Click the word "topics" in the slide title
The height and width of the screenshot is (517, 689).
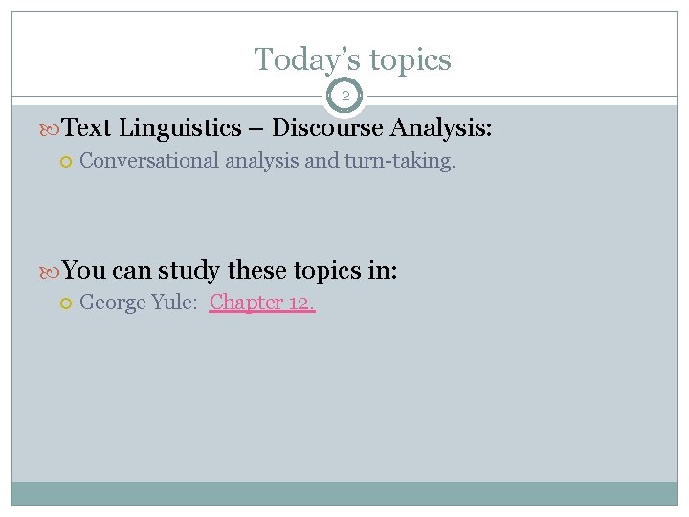[x=411, y=60]
